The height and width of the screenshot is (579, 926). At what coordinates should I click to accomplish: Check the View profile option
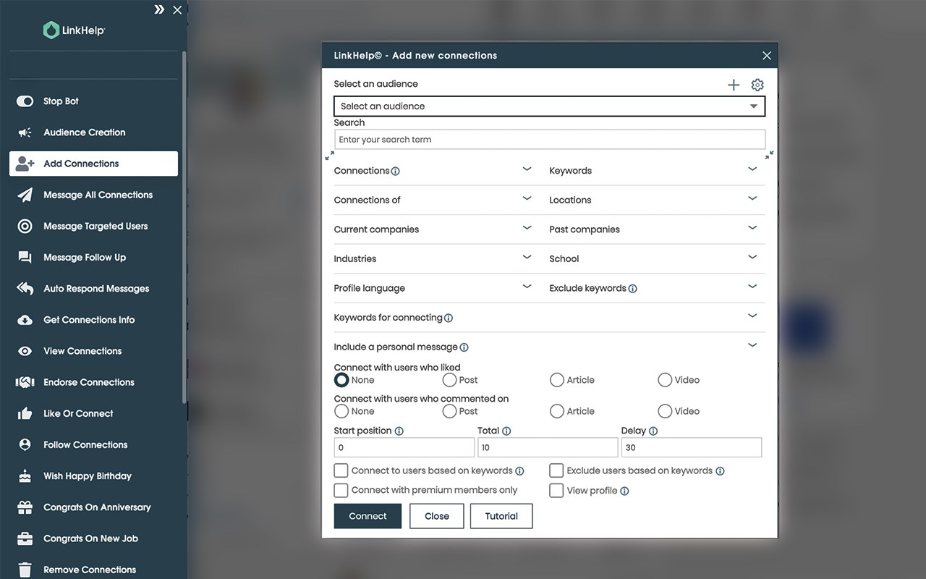point(556,490)
